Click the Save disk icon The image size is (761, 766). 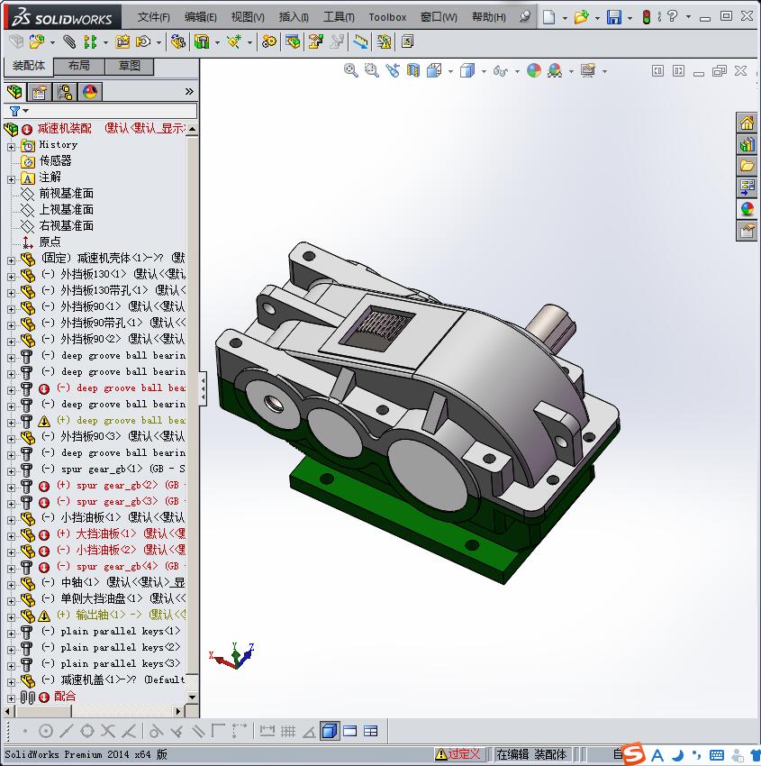pos(613,17)
